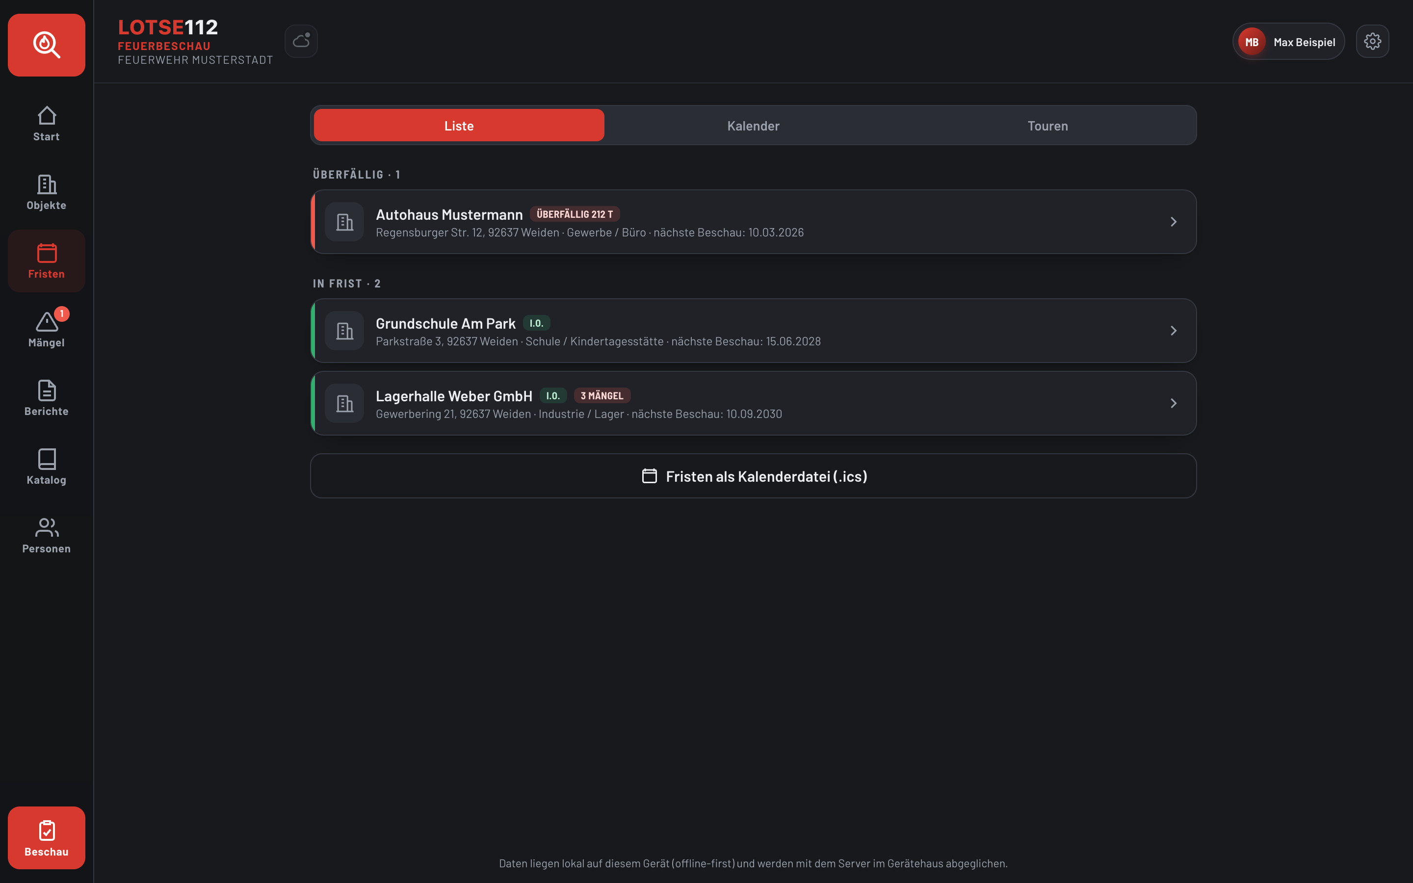Image resolution: width=1413 pixels, height=883 pixels.
Task: Click I.O. badge on Lagerhalle Weber GmbH
Action: (553, 396)
